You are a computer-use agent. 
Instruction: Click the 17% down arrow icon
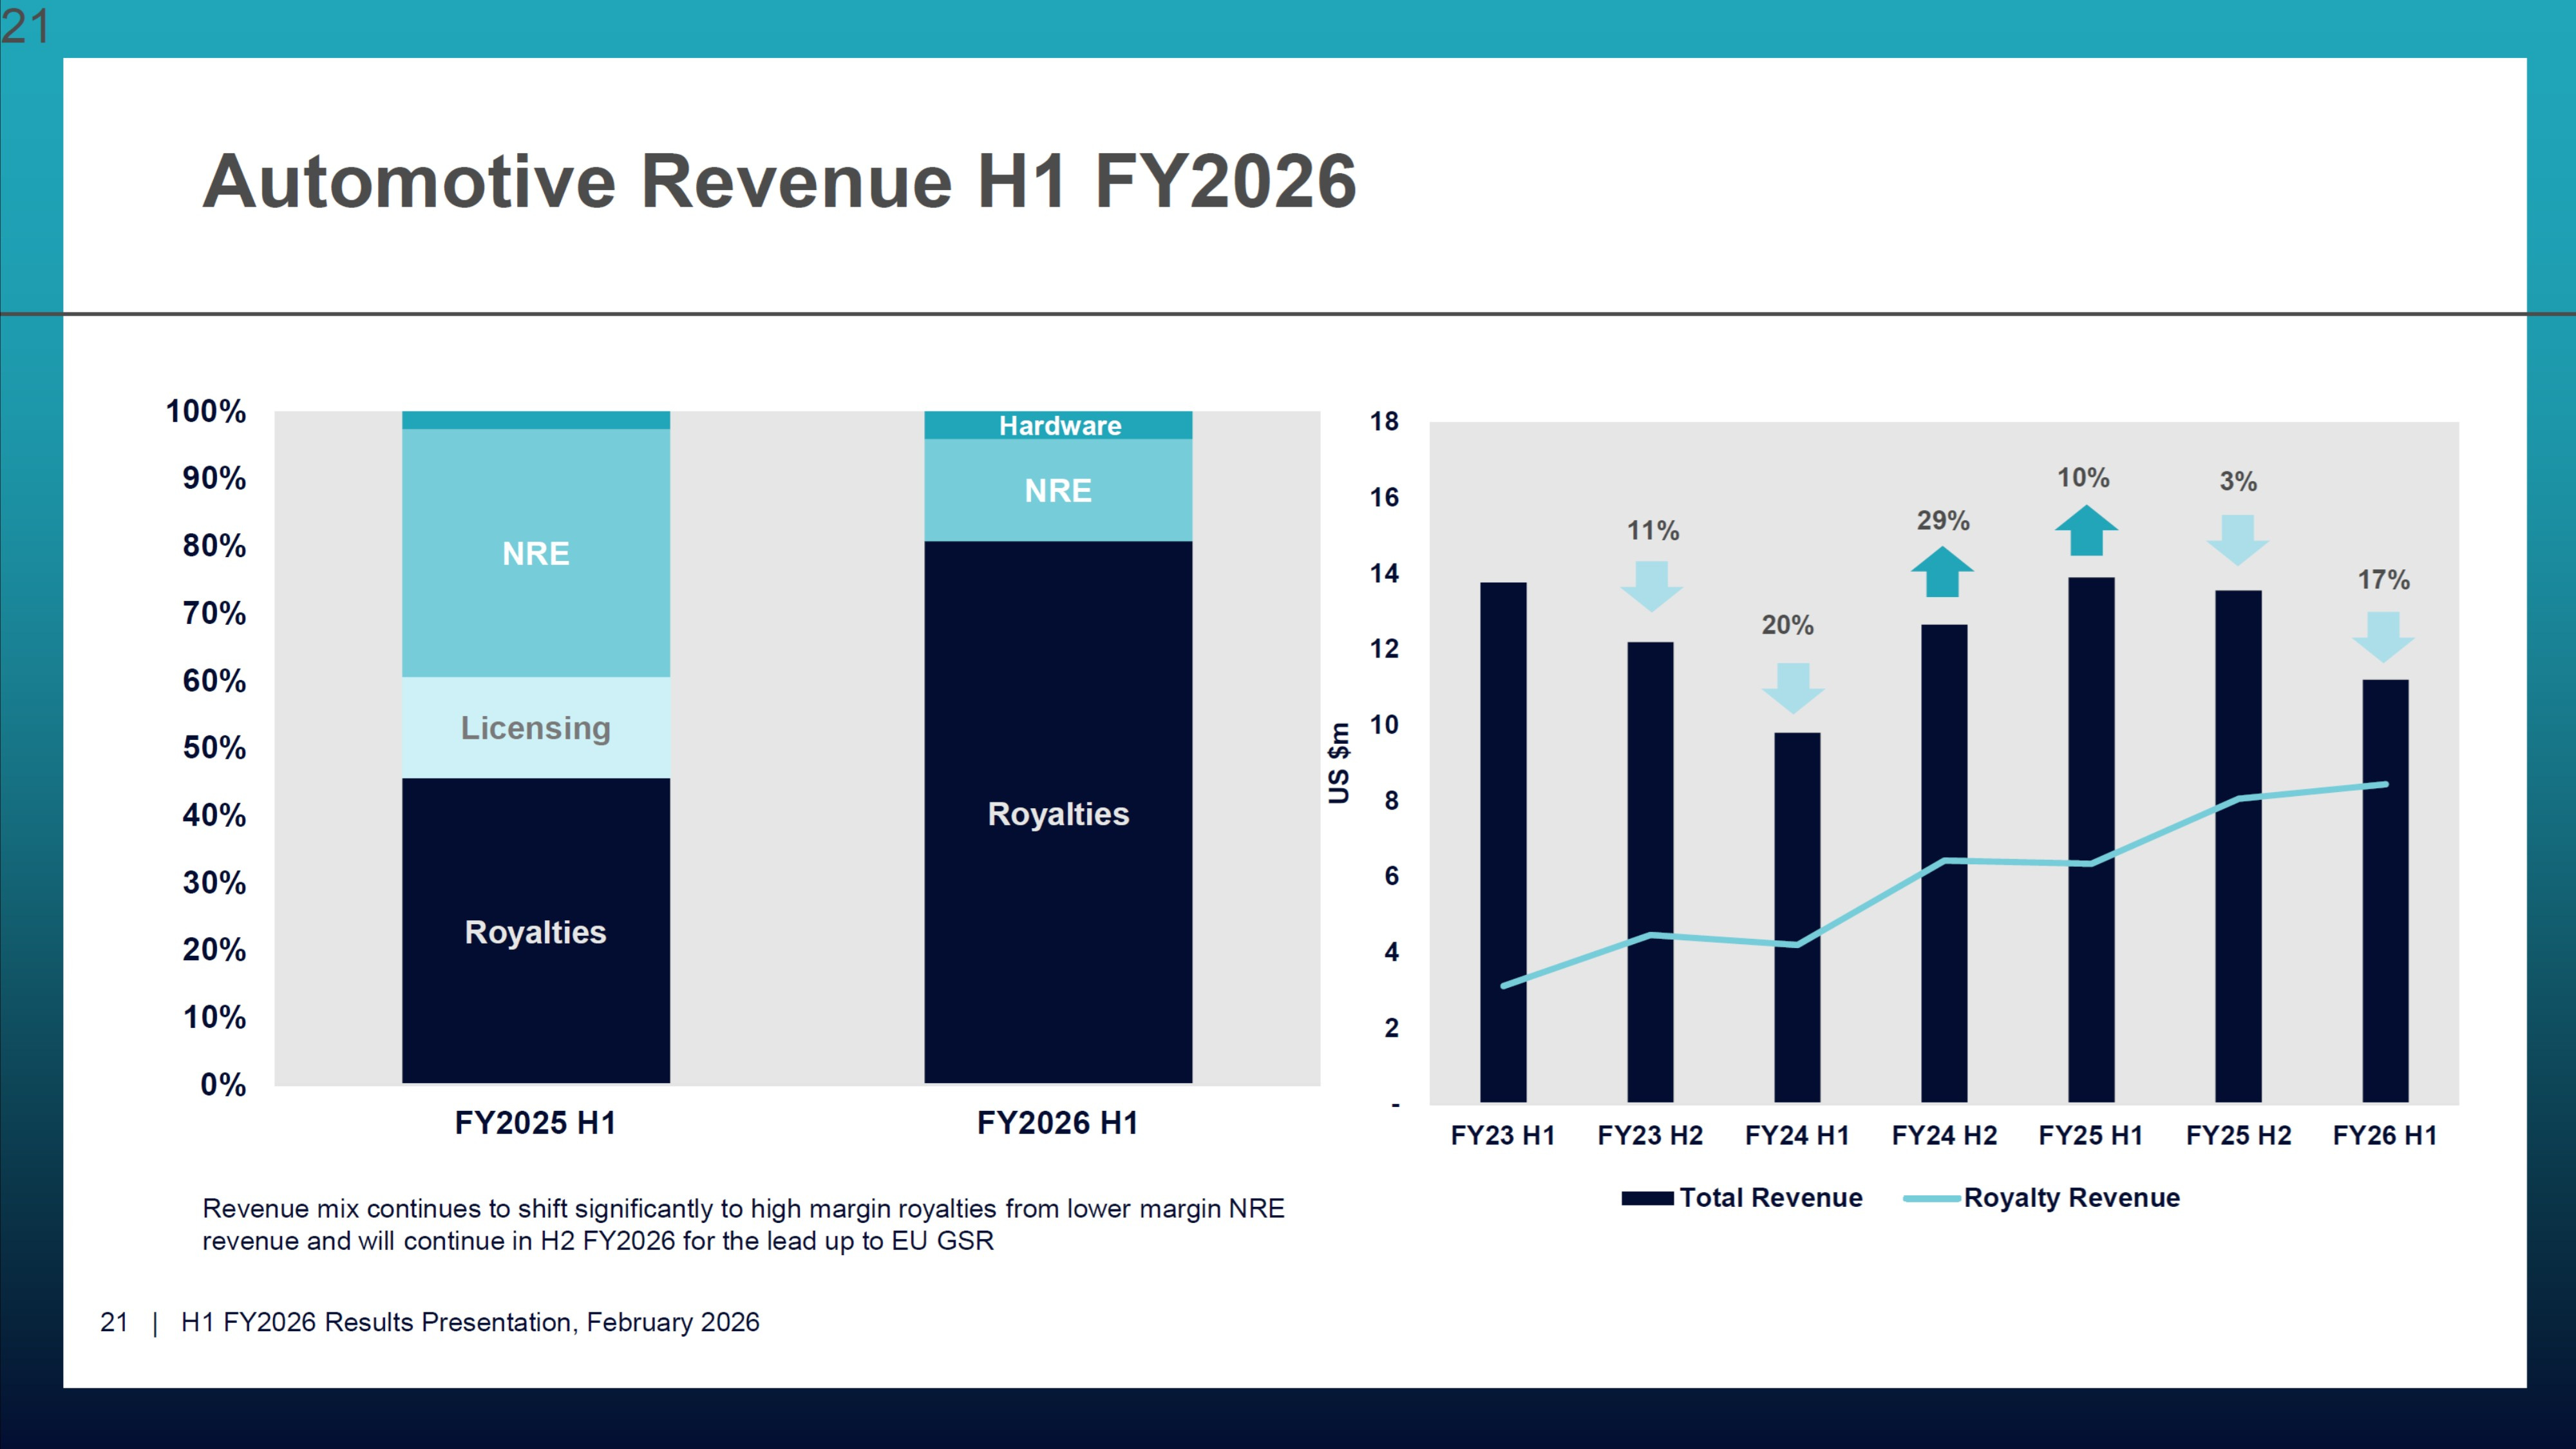coord(2383,637)
